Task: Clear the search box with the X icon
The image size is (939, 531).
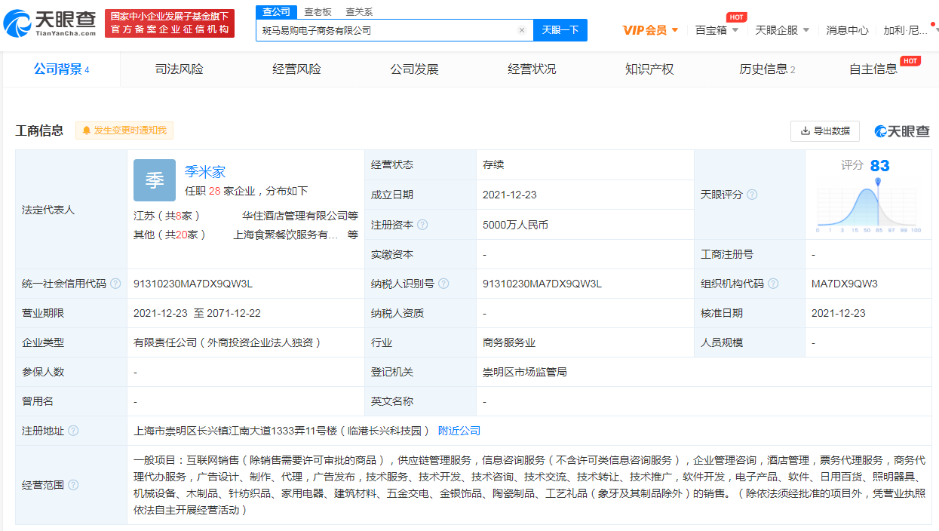Action: point(521,30)
